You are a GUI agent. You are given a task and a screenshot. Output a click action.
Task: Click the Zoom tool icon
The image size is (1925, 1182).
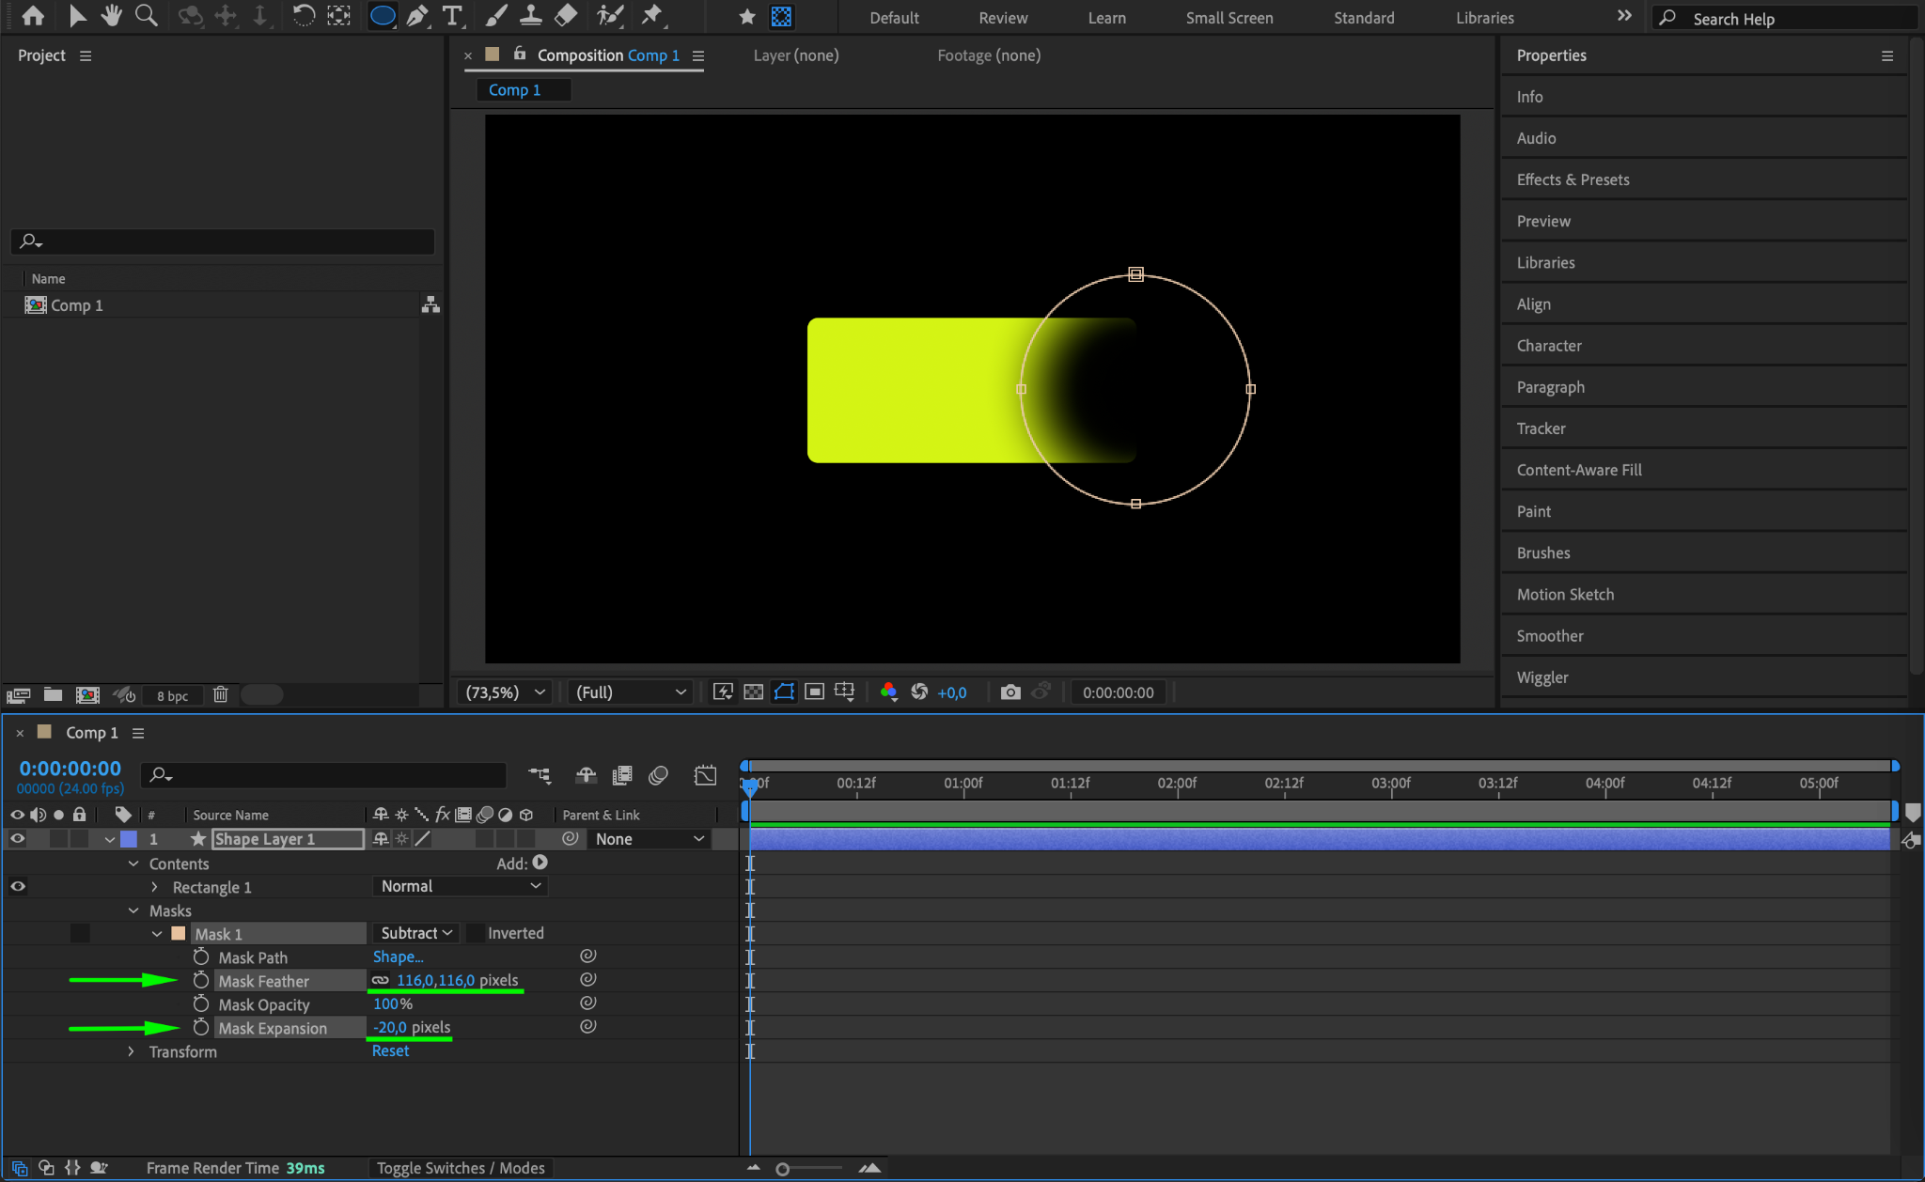[x=146, y=16]
